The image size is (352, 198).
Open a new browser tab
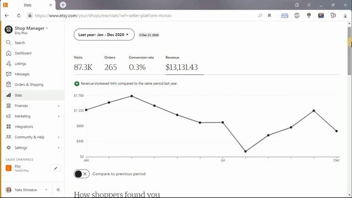tap(63, 5)
